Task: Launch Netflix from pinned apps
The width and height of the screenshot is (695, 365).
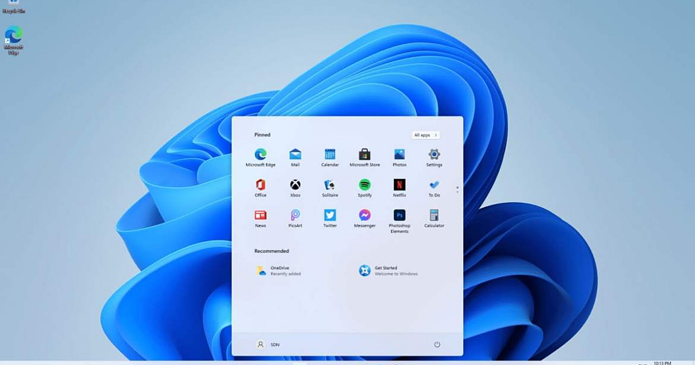Action: (x=400, y=188)
